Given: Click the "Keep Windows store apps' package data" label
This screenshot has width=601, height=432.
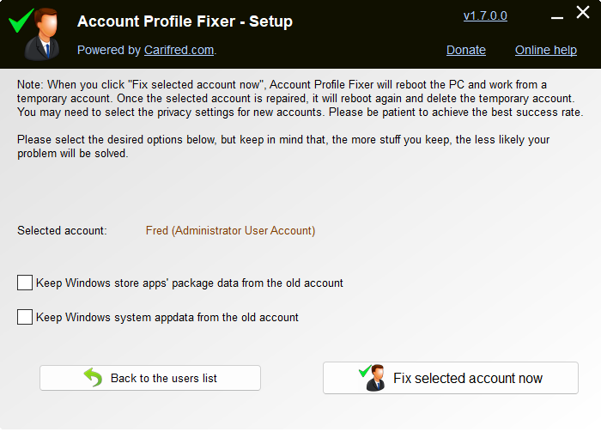Looking at the screenshot, I should click(x=190, y=283).
